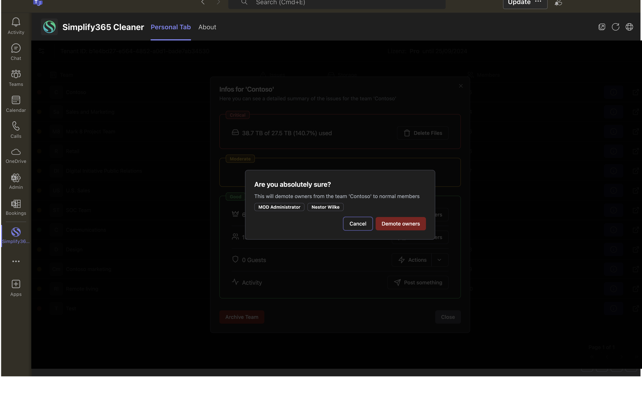Close the Infos for 'Contoso' dialog with X
642x401 pixels.
(461, 86)
